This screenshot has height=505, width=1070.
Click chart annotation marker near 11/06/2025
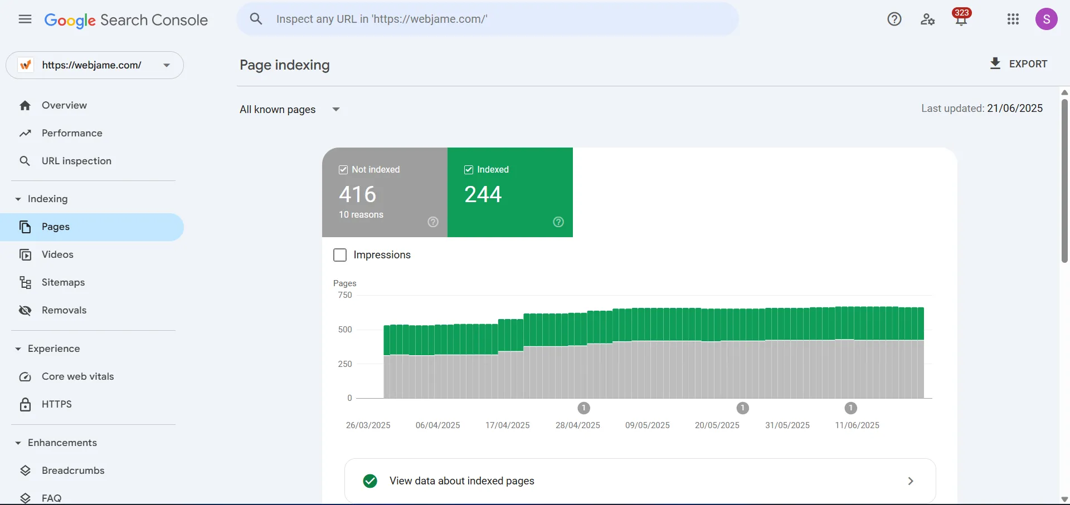click(x=850, y=408)
